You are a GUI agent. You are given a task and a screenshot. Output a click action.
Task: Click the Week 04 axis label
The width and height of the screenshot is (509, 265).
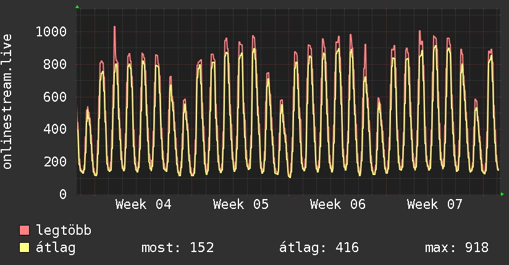[143, 205]
